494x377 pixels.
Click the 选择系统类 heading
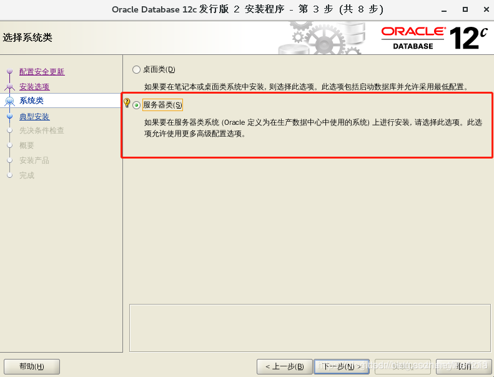pyautogui.click(x=27, y=37)
